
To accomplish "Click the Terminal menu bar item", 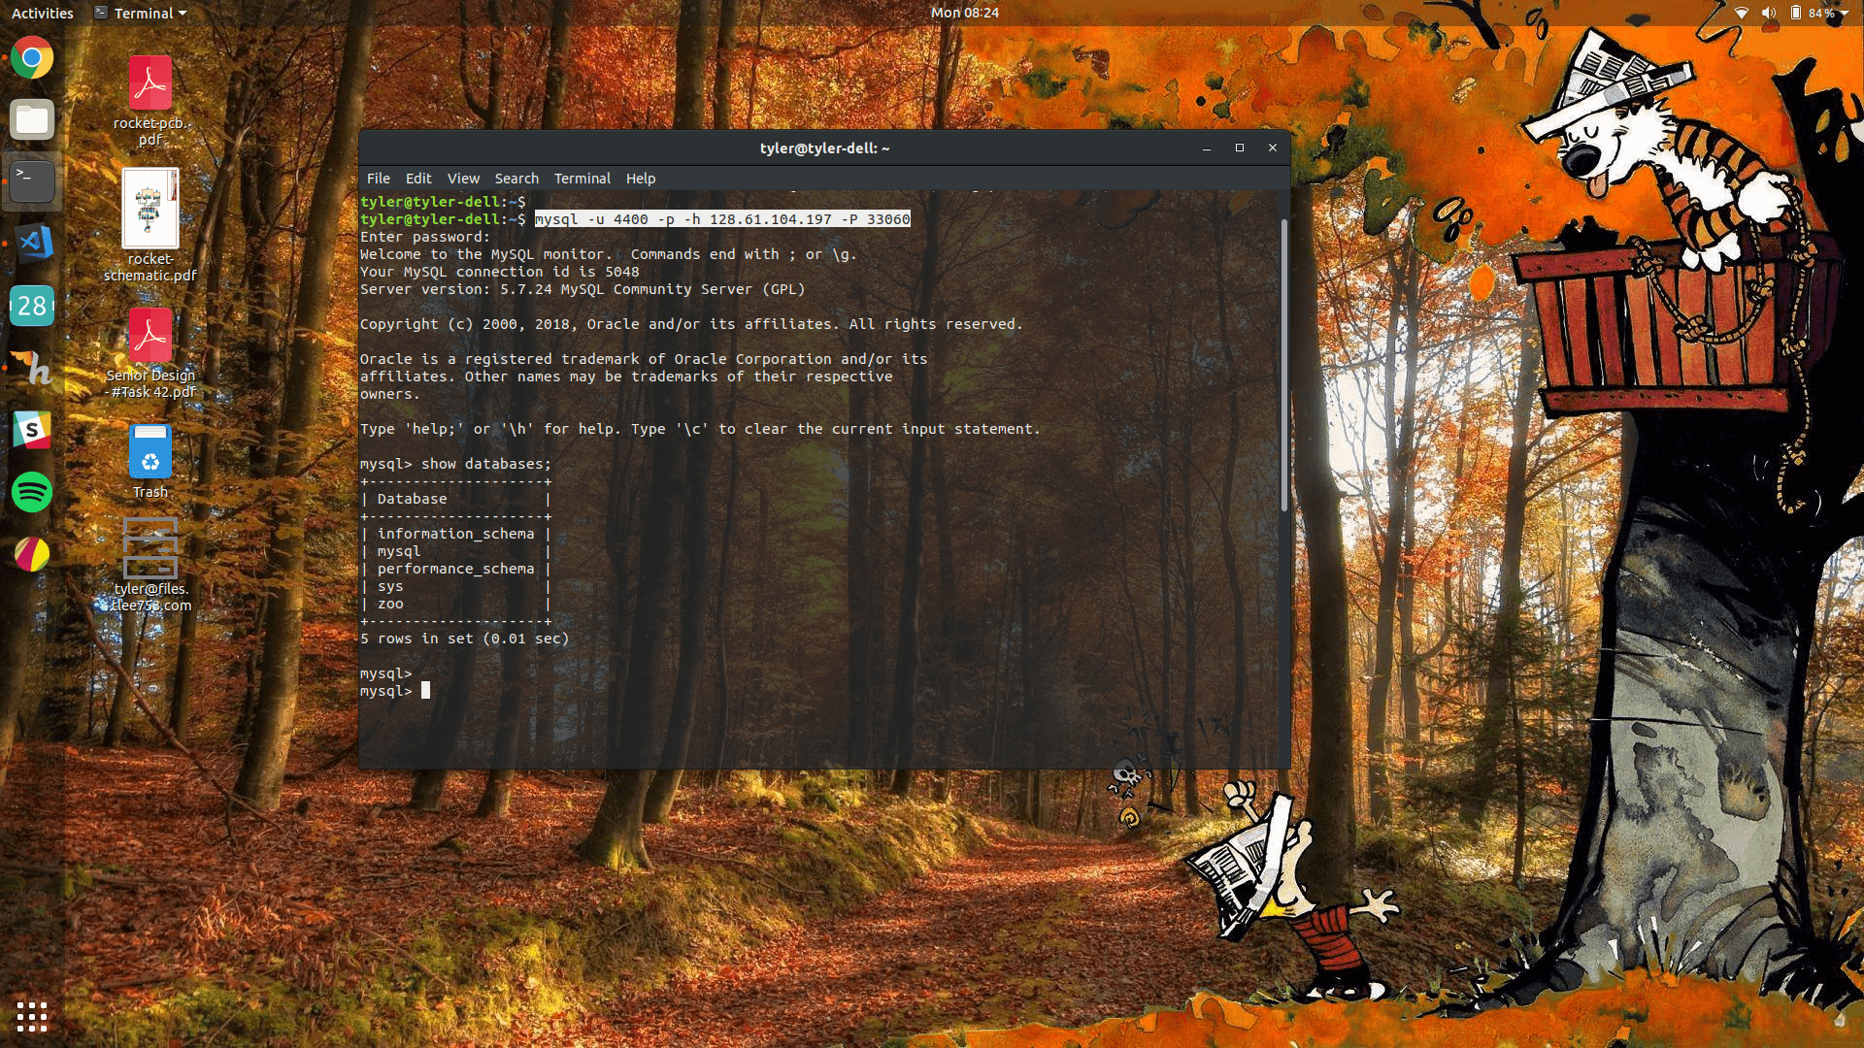I will pos(580,178).
